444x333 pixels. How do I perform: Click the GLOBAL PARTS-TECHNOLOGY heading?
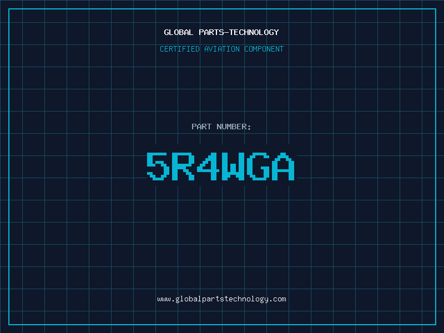pyautogui.click(x=221, y=32)
